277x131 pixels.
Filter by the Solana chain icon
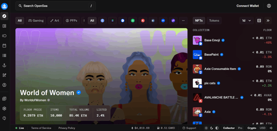113,20
